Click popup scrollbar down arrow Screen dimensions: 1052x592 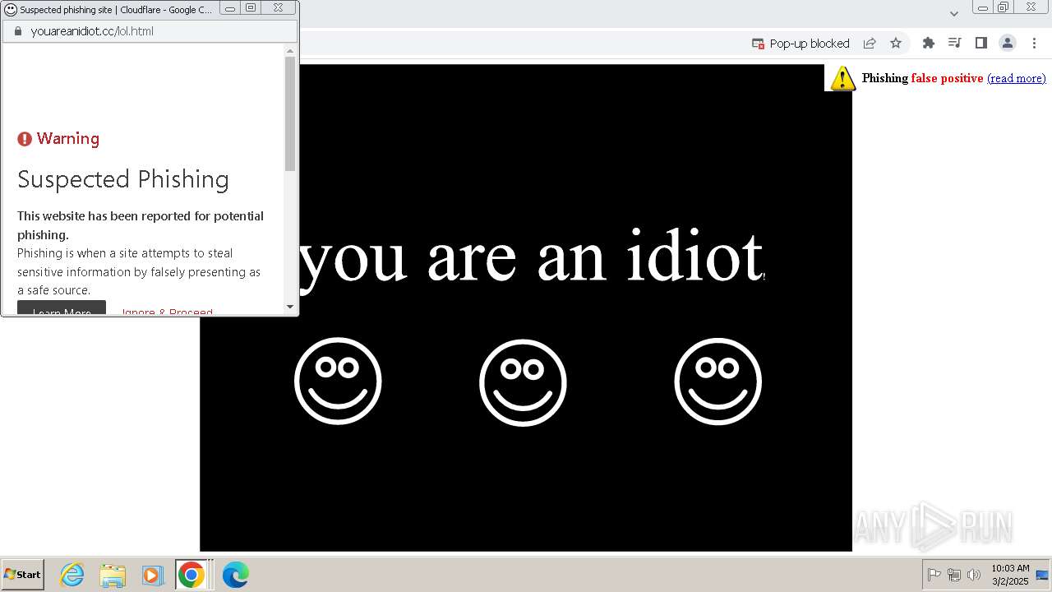(289, 307)
